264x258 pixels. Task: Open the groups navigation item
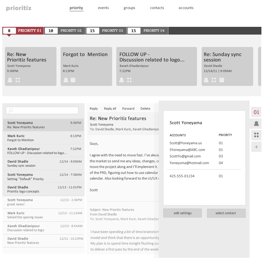click(x=129, y=8)
